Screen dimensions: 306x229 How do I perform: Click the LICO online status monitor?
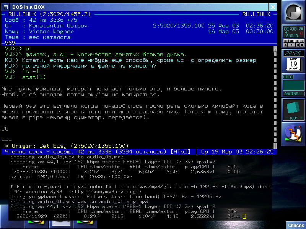(x=293, y=85)
